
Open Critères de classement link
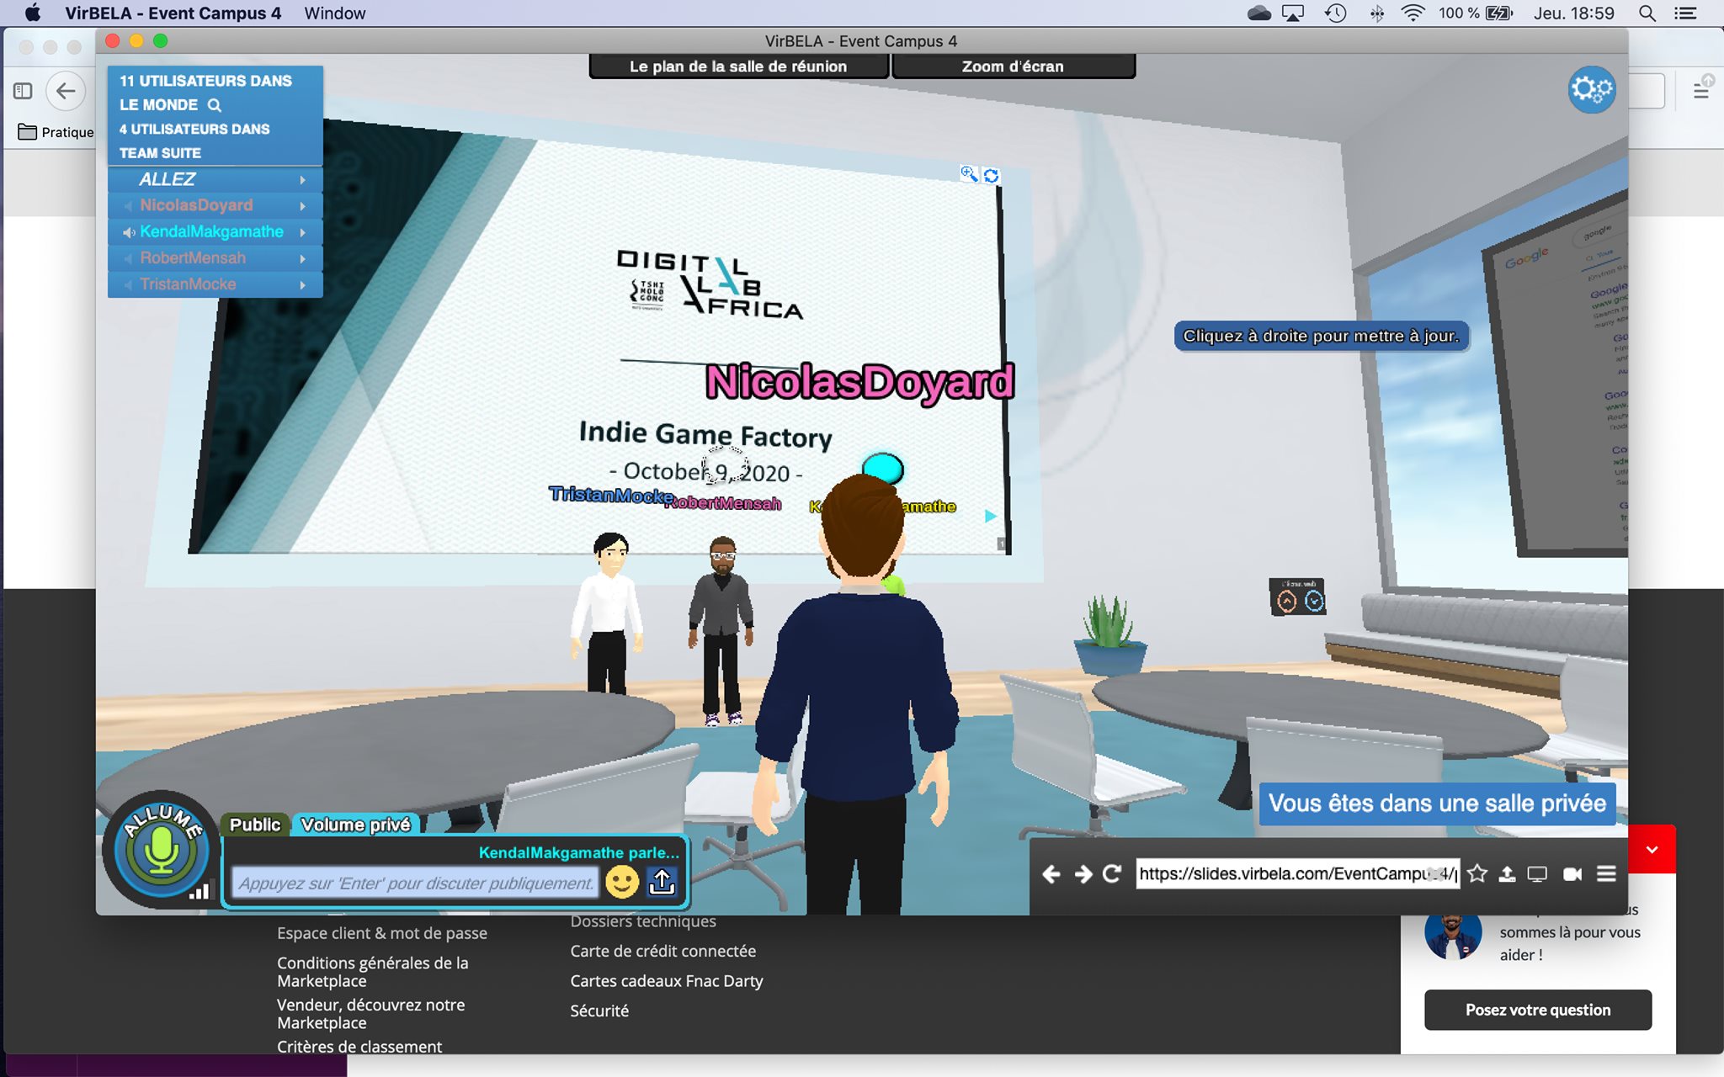point(359,1047)
